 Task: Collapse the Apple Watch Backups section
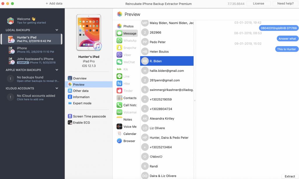coord(57,70)
